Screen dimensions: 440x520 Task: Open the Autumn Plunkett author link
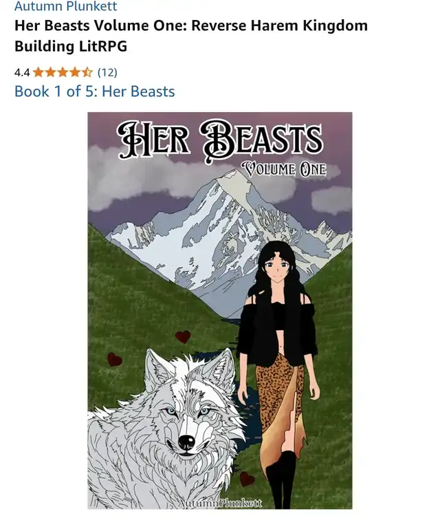(x=65, y=6)
